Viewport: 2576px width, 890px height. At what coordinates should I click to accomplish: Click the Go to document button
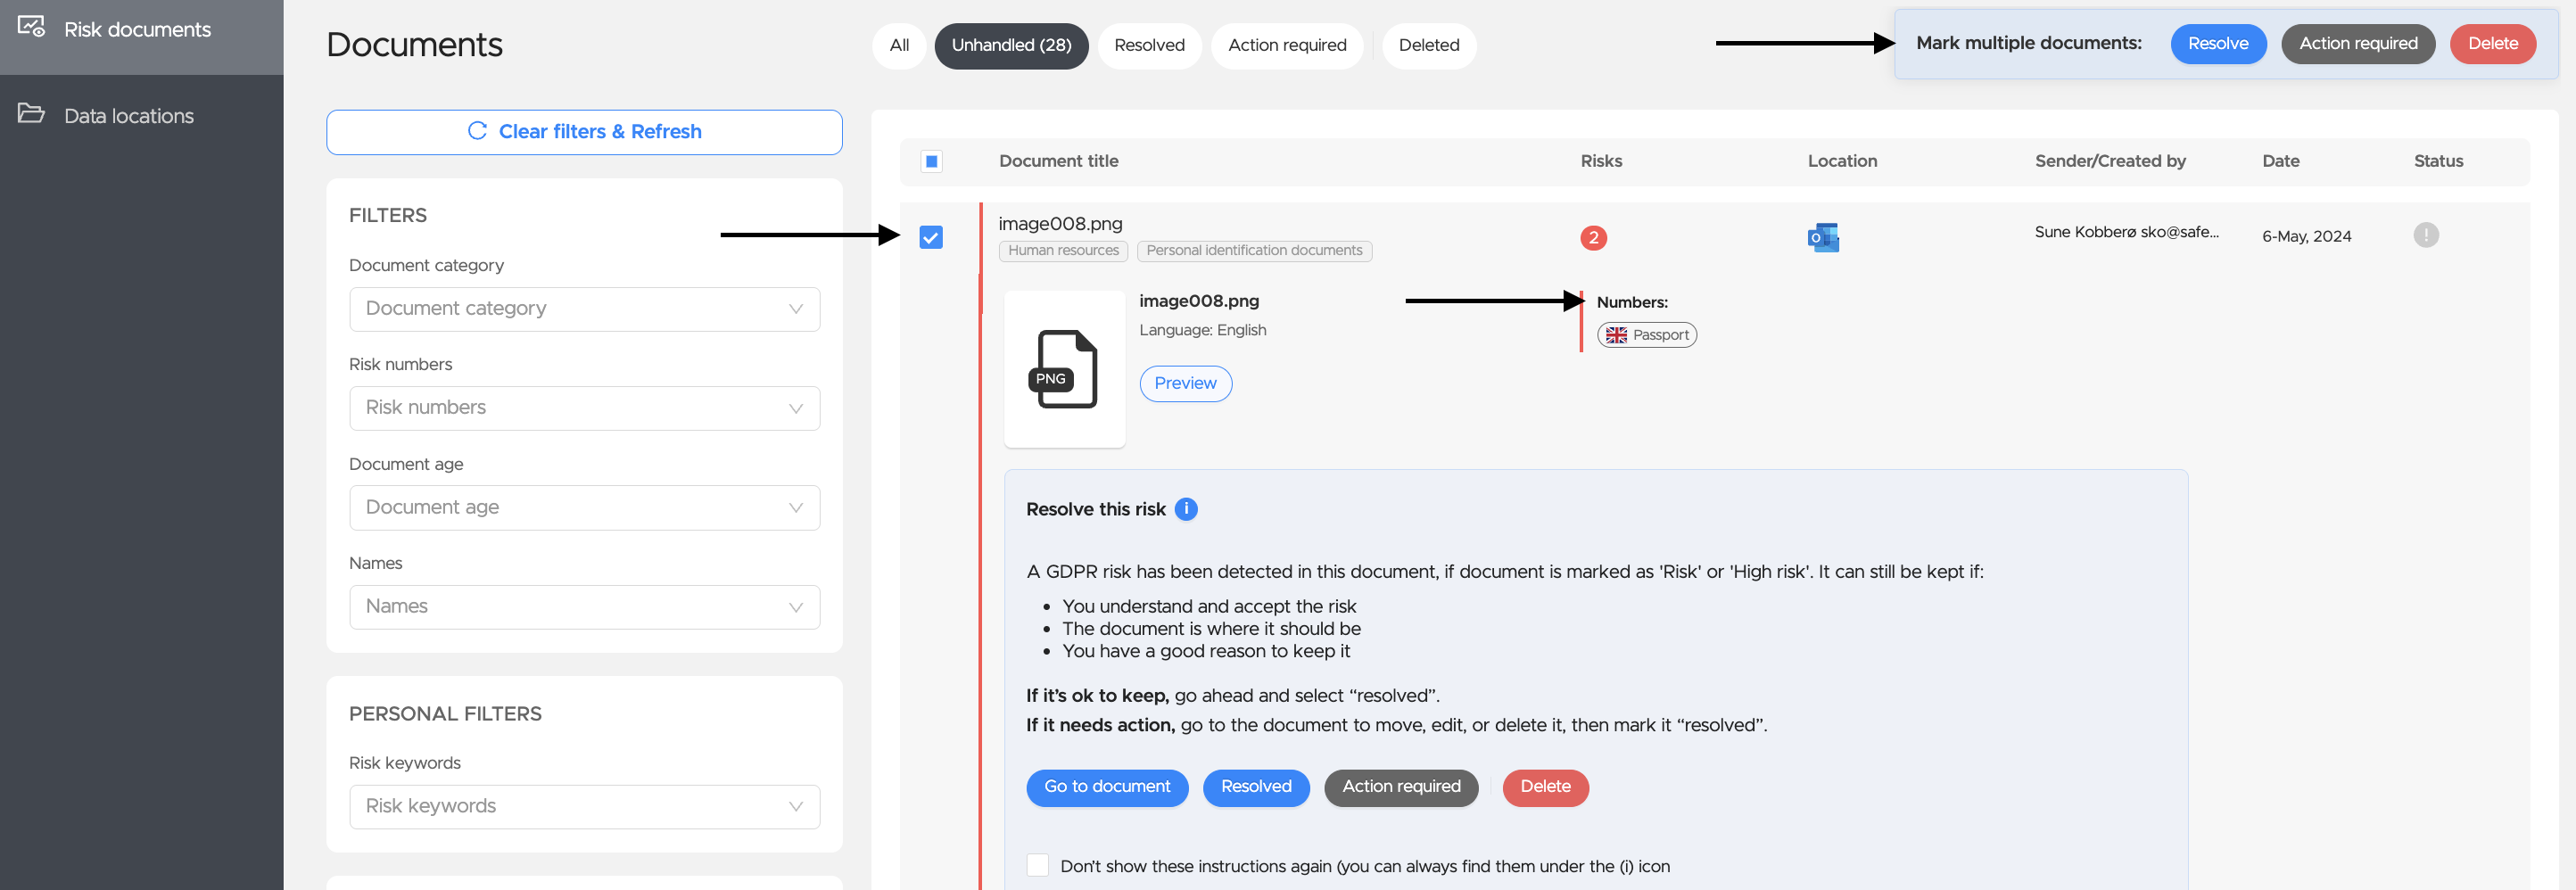click(x=1107, y=787)
